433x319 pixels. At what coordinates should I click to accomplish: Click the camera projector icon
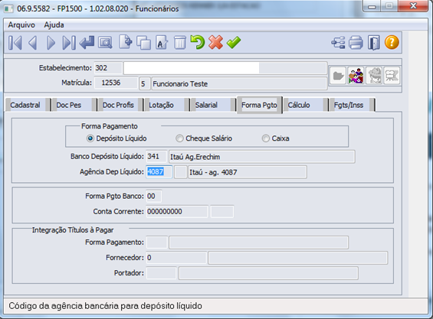pyautogui.click(x=392, y=75)
